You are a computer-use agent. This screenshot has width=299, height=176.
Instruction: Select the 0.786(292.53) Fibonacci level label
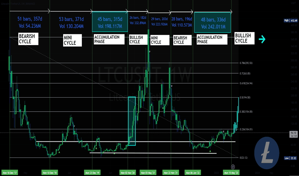246,63
